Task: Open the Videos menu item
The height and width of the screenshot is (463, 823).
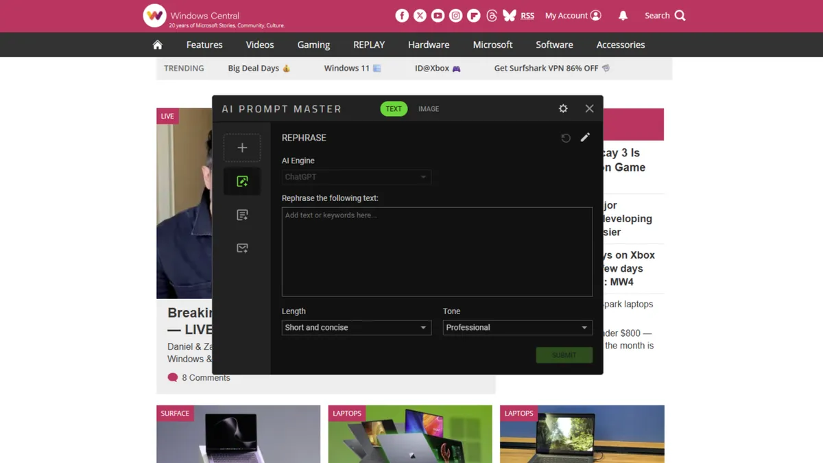Action: point(260,45)
